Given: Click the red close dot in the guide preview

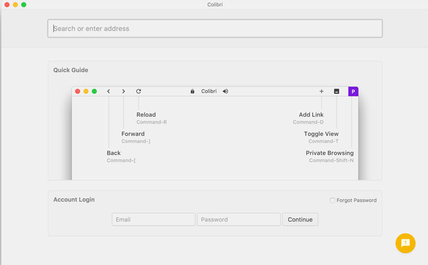Looking at the screenshot, I should click(x=78, y=91).
